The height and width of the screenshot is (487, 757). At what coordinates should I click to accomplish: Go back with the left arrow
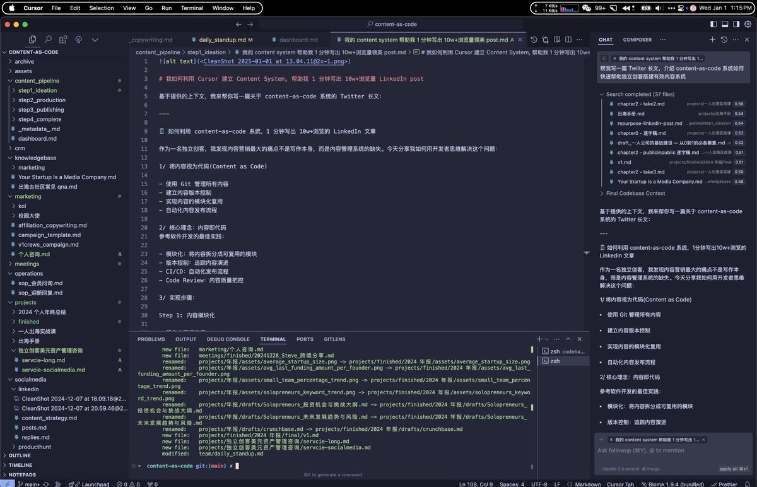239,24
